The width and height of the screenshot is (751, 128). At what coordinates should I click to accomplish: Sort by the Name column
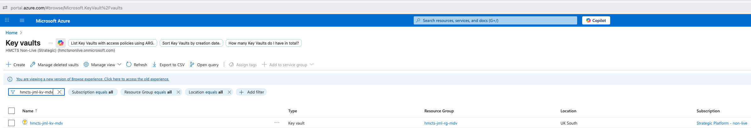pos(30,111)
